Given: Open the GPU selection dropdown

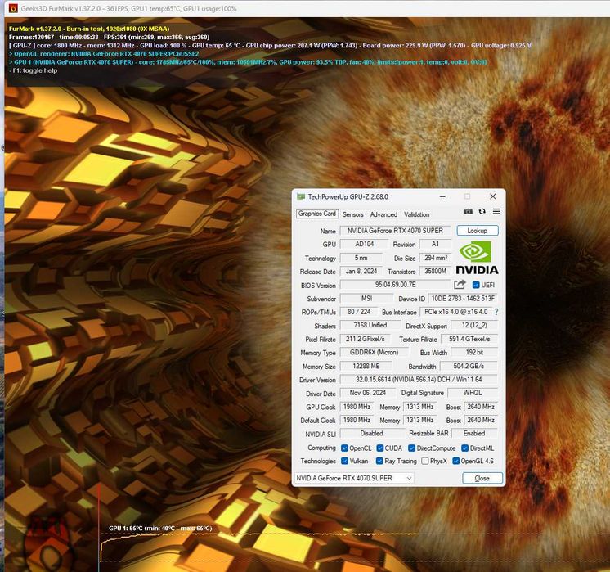Looking at the screenshot, I should point(354,478).
